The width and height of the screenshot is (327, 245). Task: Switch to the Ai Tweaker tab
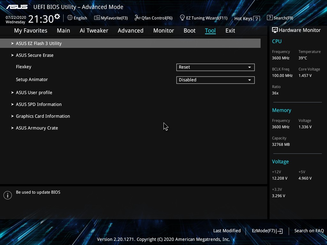pyautogui.click(x=94, y=31)
